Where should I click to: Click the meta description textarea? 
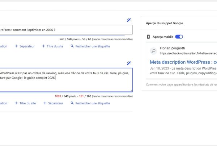pos(66,80)
